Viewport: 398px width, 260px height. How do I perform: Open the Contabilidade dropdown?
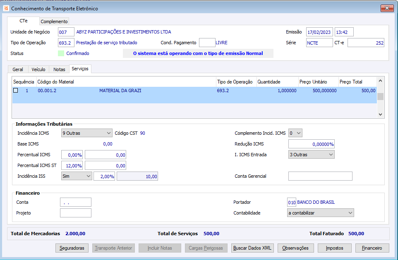point(321,213)
